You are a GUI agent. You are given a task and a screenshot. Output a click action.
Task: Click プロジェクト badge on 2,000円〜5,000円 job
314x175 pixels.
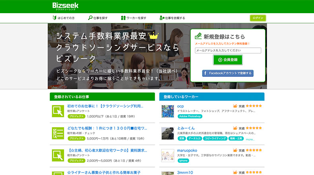pyautogui.click(x=76, y=161)
